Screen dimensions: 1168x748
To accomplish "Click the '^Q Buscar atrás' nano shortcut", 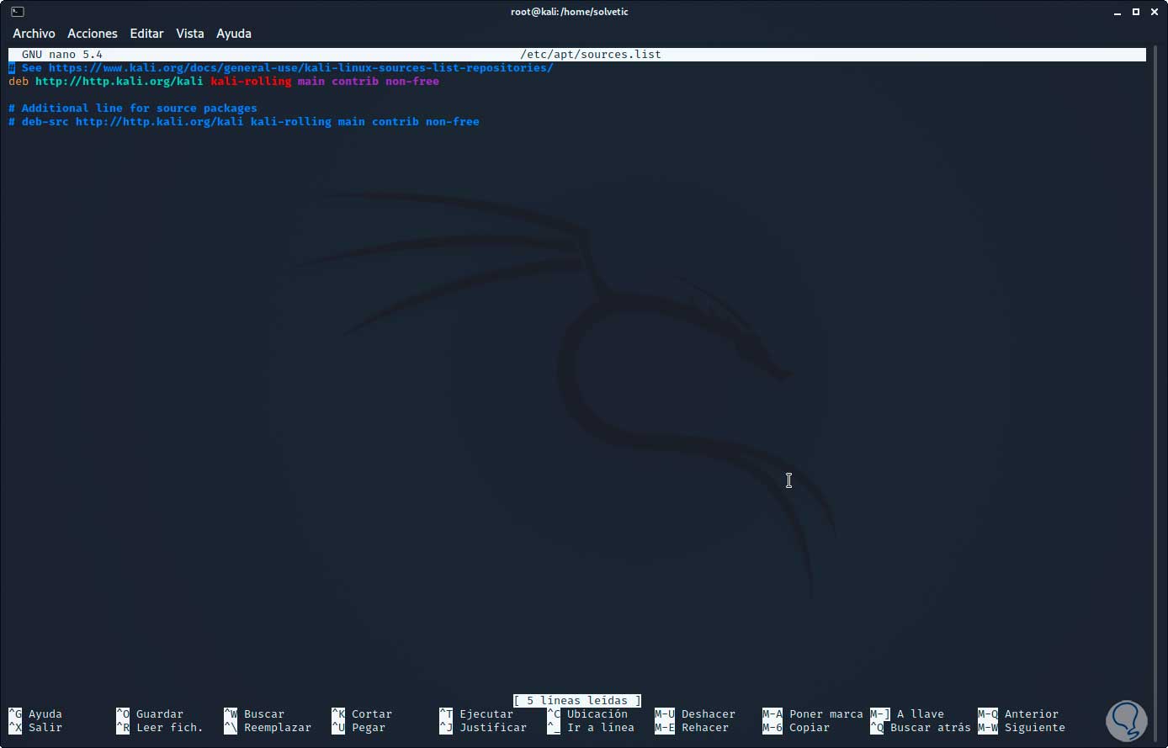I will click(x=921, y=728).
